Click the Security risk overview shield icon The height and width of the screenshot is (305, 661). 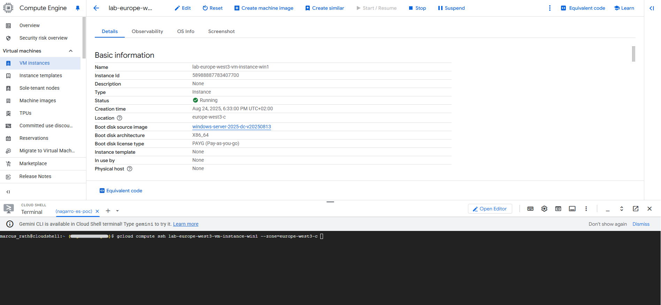8,38
